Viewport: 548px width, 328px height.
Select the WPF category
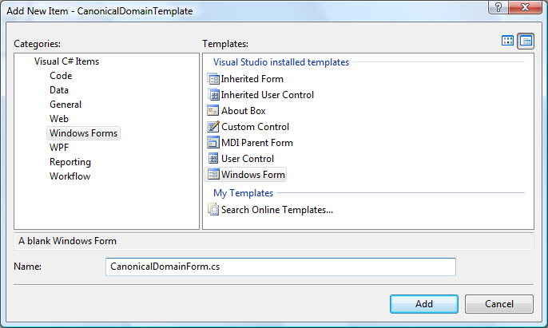(x=60, y=148)
